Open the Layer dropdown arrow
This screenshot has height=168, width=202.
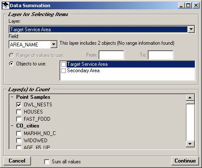[191, 29]
